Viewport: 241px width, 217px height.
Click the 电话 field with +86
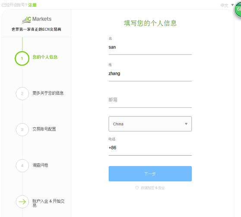[x=150, y=148]
